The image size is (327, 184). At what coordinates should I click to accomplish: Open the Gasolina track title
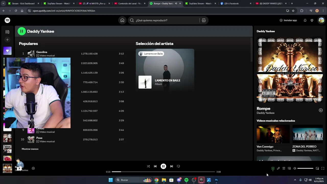pyautogui.click(x=42, y=52)
